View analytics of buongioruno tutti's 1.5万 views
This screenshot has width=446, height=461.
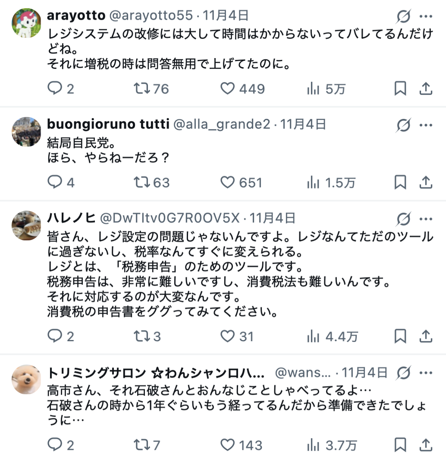tap(331, 183)
